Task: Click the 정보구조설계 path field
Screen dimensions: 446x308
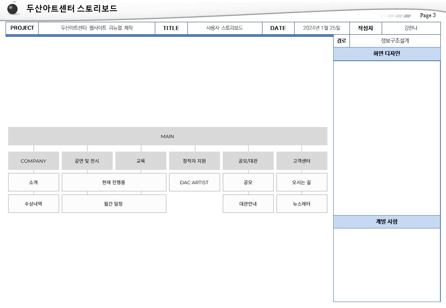Action: tap(395, 41)
